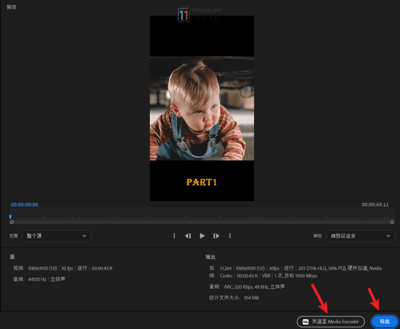Click the middle of the timeline ruler

202,218
